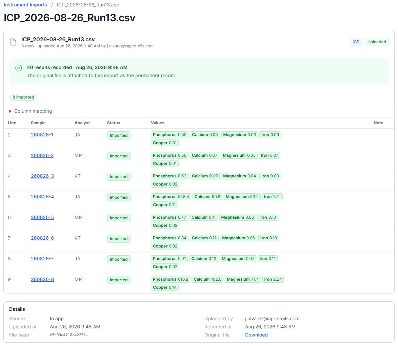The height and width of the screenshot is (346, 398).
Task: Select the Calcium 0.12 value chip
Action: [204, 238]
